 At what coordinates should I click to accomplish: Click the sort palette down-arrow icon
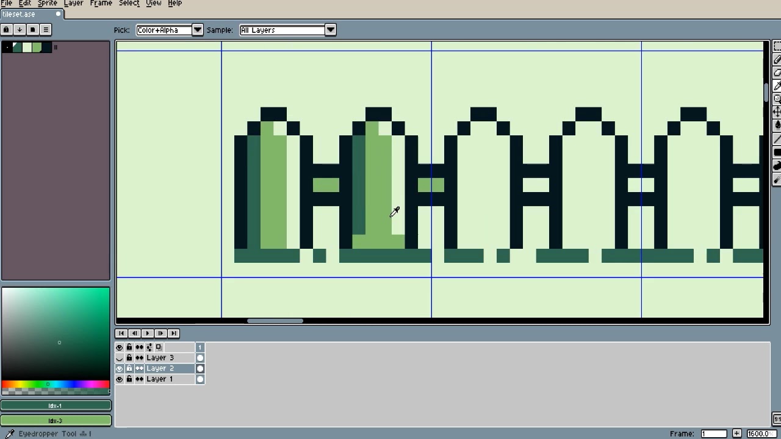pos(20,29)
